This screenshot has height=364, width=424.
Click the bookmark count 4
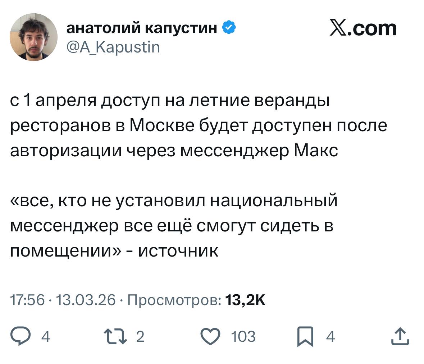330,337
